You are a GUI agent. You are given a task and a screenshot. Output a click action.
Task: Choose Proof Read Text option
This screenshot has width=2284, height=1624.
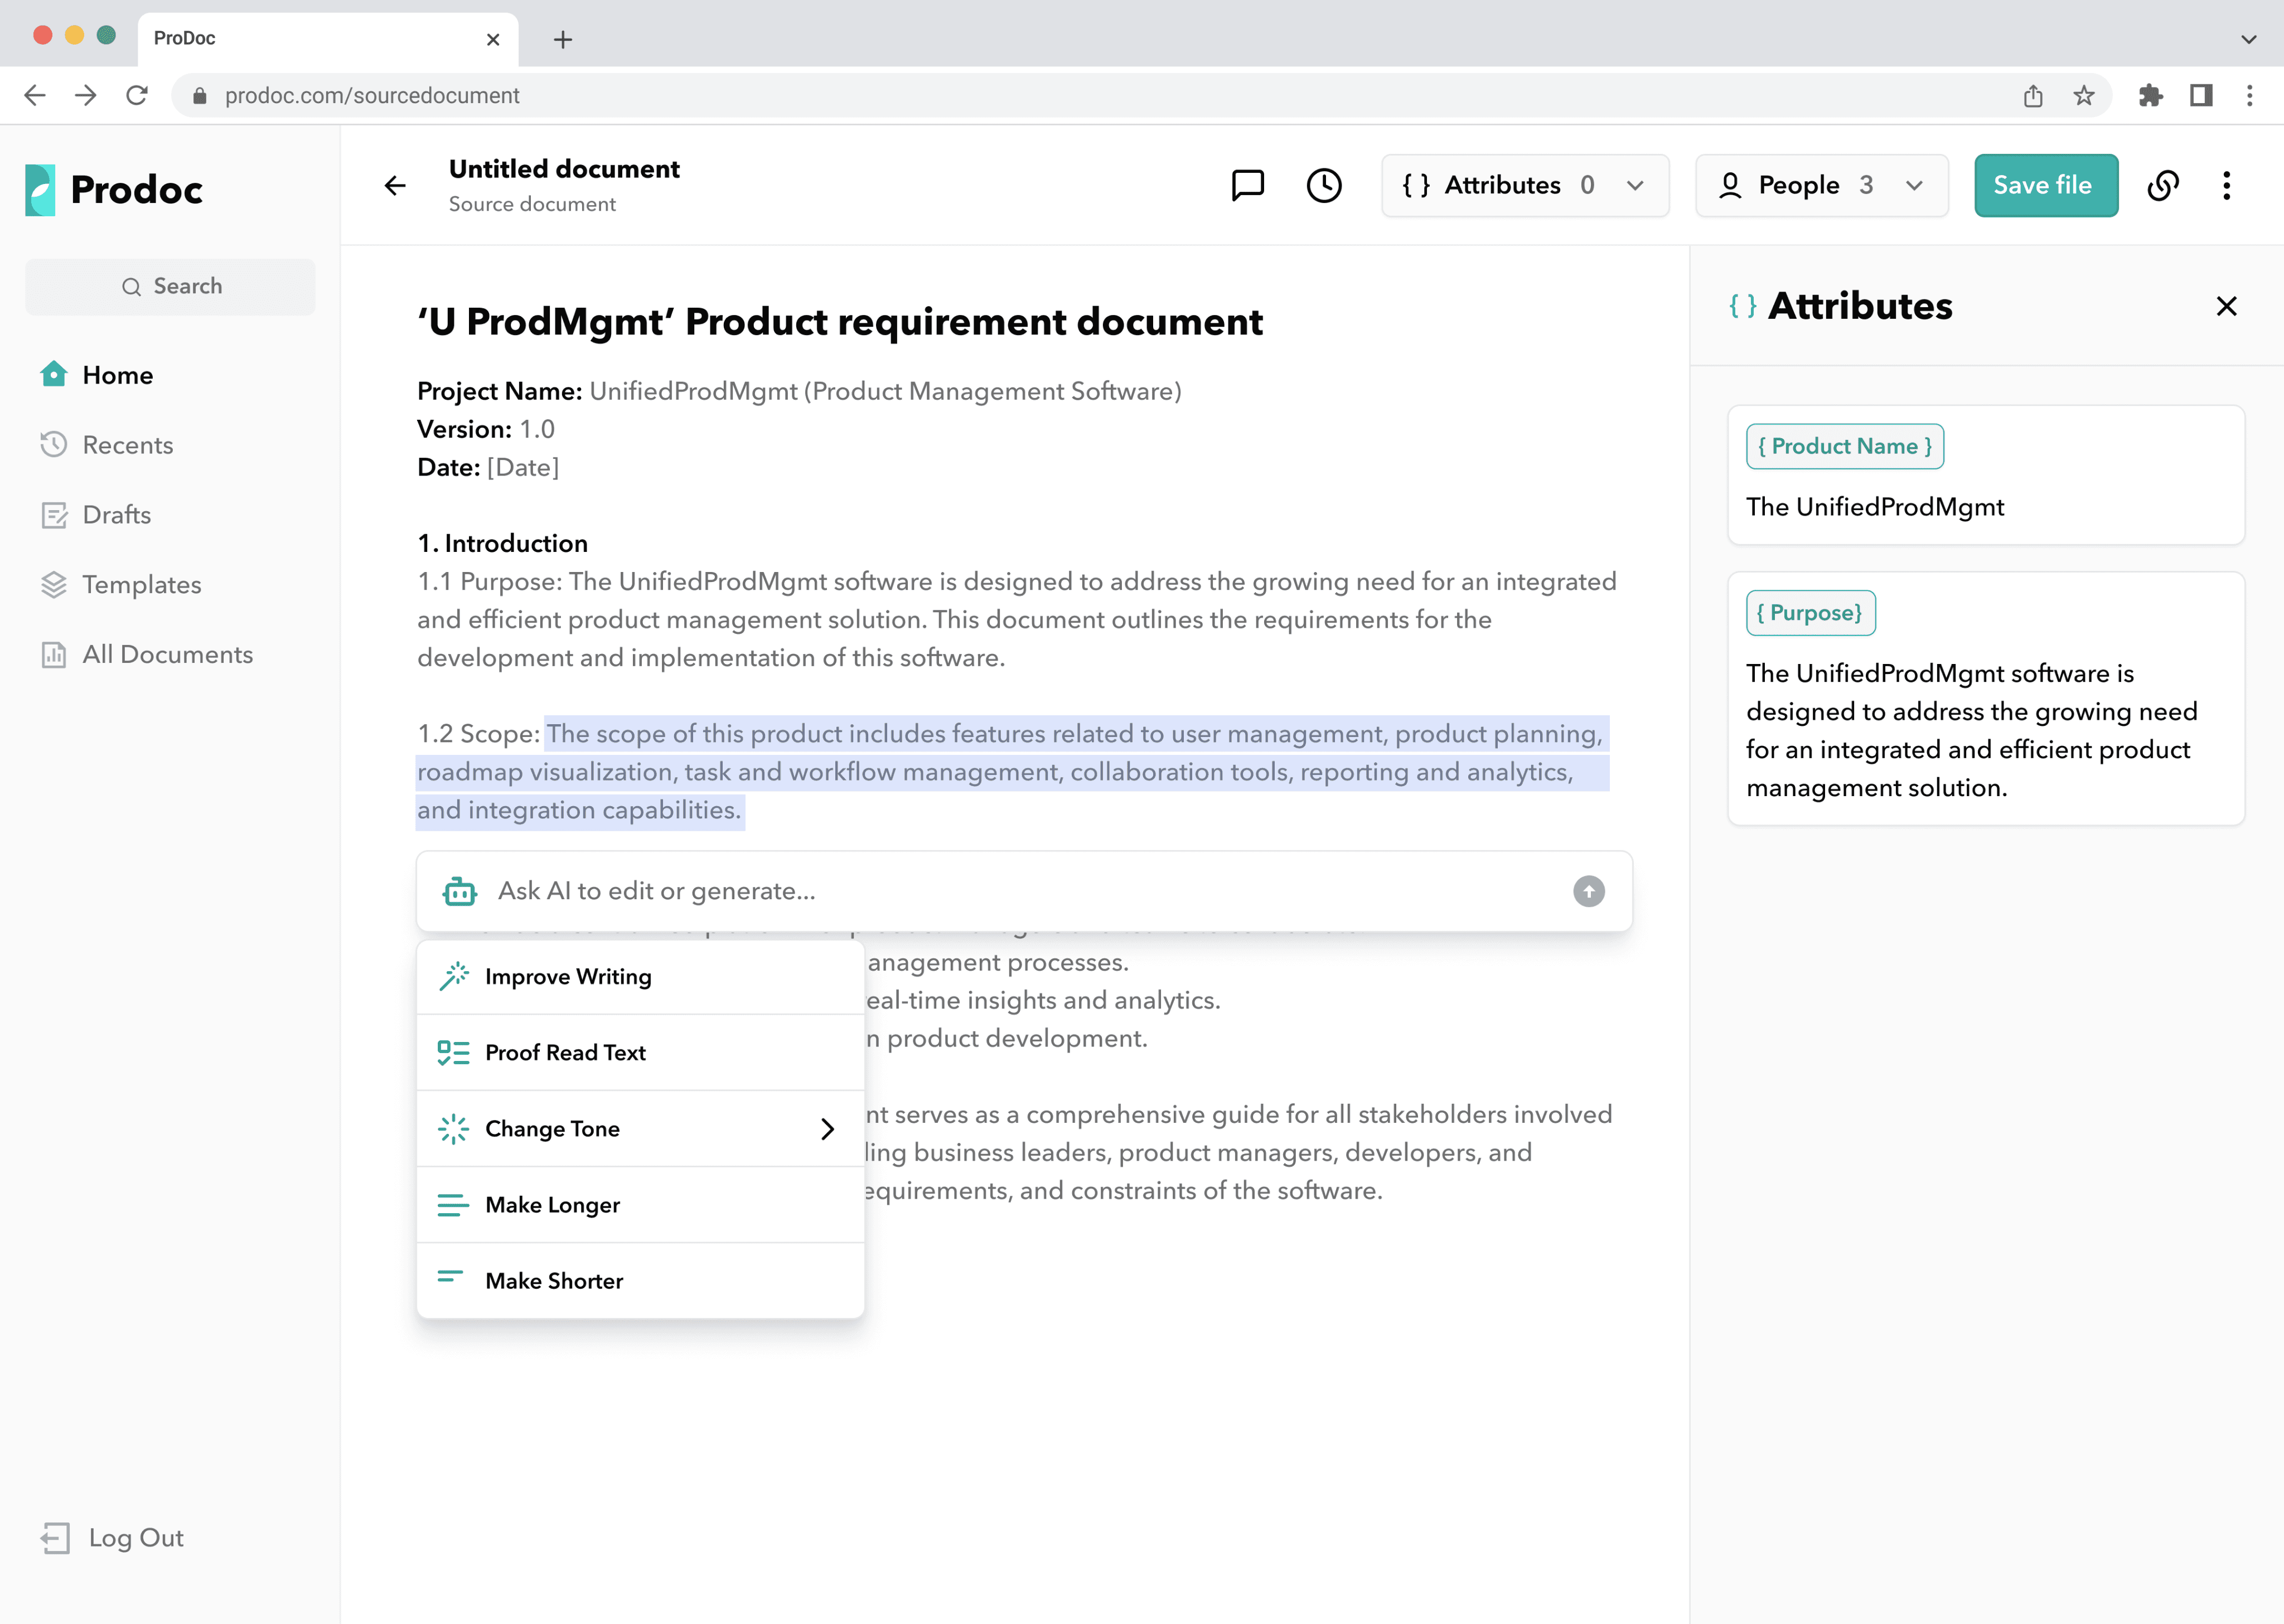click(640, 1053)
